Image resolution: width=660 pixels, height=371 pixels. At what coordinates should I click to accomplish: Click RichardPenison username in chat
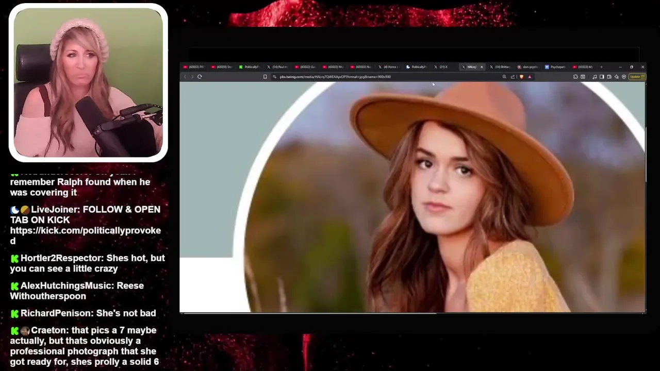pos(57,313)
